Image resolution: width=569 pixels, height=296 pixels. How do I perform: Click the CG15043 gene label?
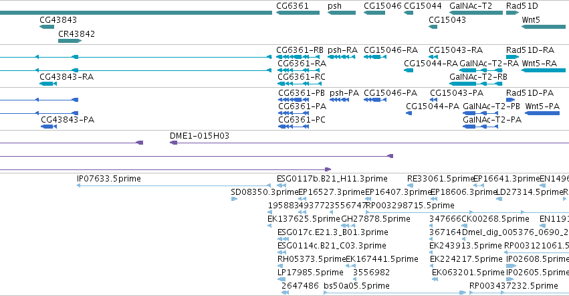click(x=447, y=19)
